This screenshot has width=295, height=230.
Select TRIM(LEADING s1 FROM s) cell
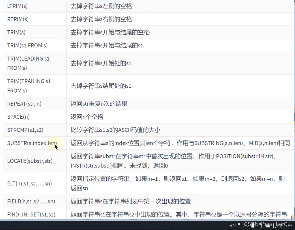tap(35, 63)
